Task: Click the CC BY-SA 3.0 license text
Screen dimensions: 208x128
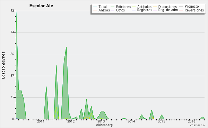Action: [x=197, y=125]
